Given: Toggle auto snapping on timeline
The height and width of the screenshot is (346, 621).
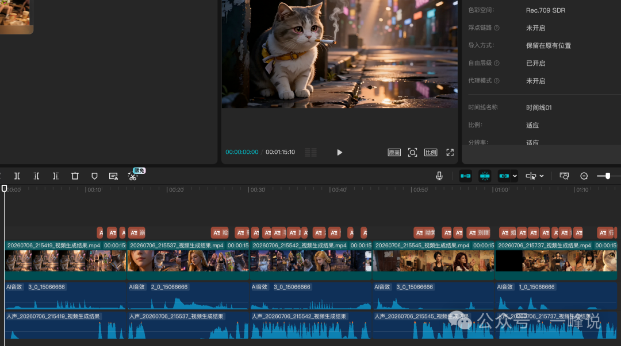Looking at the screenshot, I should click(485, 176).
